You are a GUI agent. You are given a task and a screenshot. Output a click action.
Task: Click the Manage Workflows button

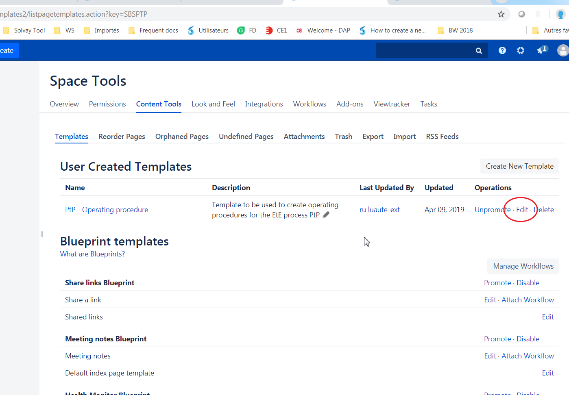[523, 266]
